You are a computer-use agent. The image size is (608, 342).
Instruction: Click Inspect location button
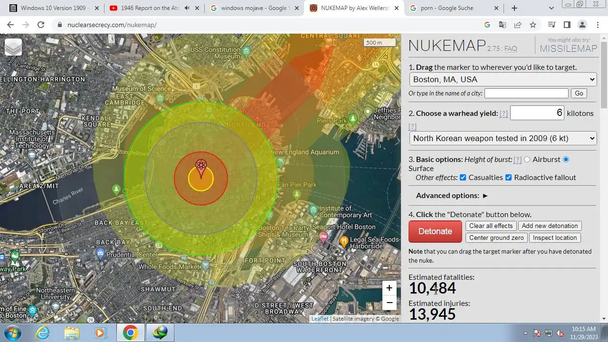[555, 238]
